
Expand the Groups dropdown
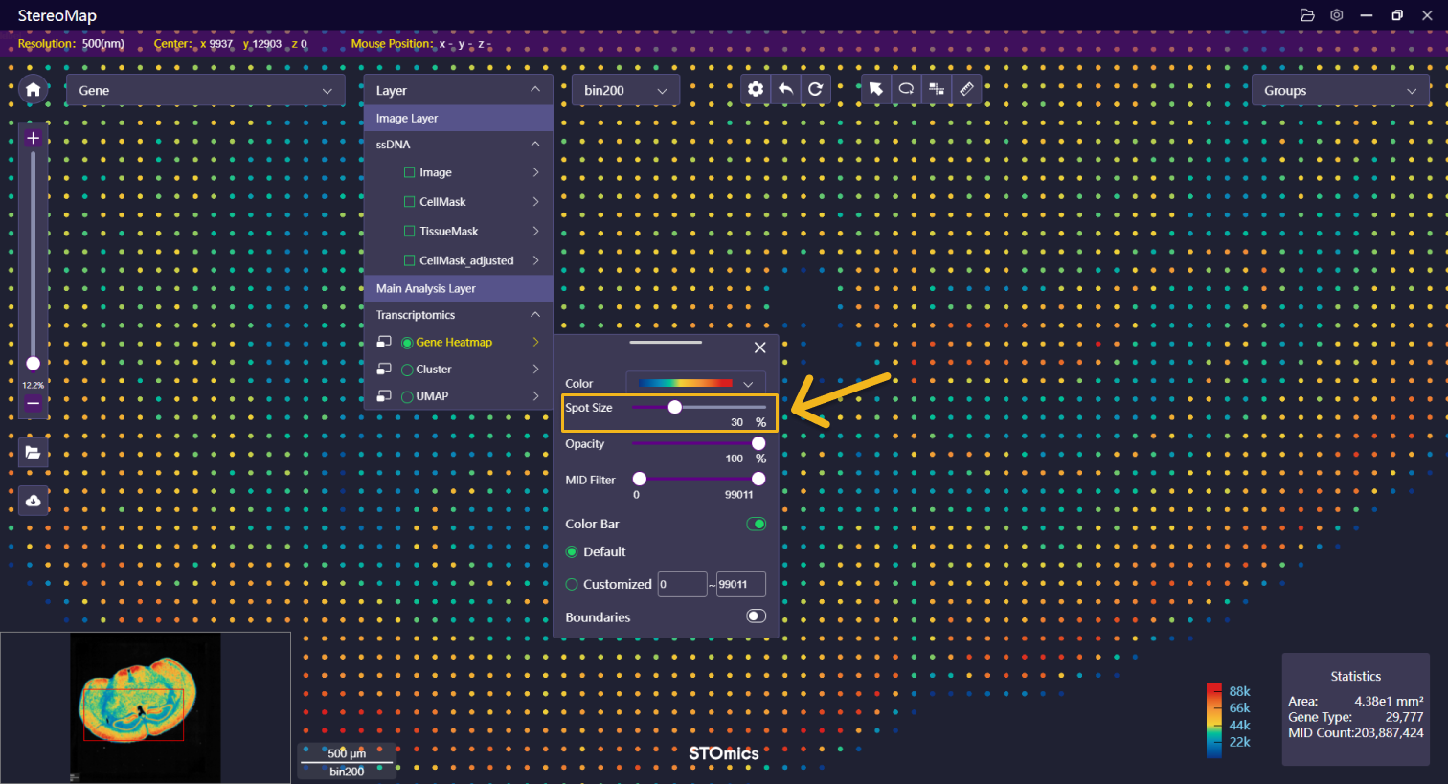click(1340, 91)
